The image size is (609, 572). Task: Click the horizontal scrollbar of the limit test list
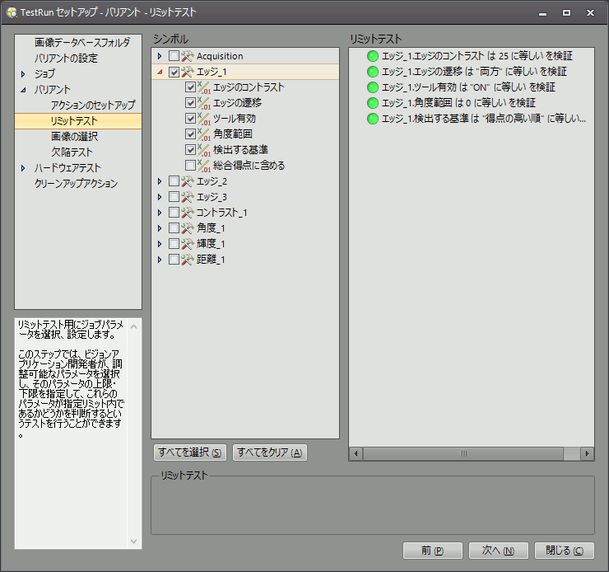[461, 453]
